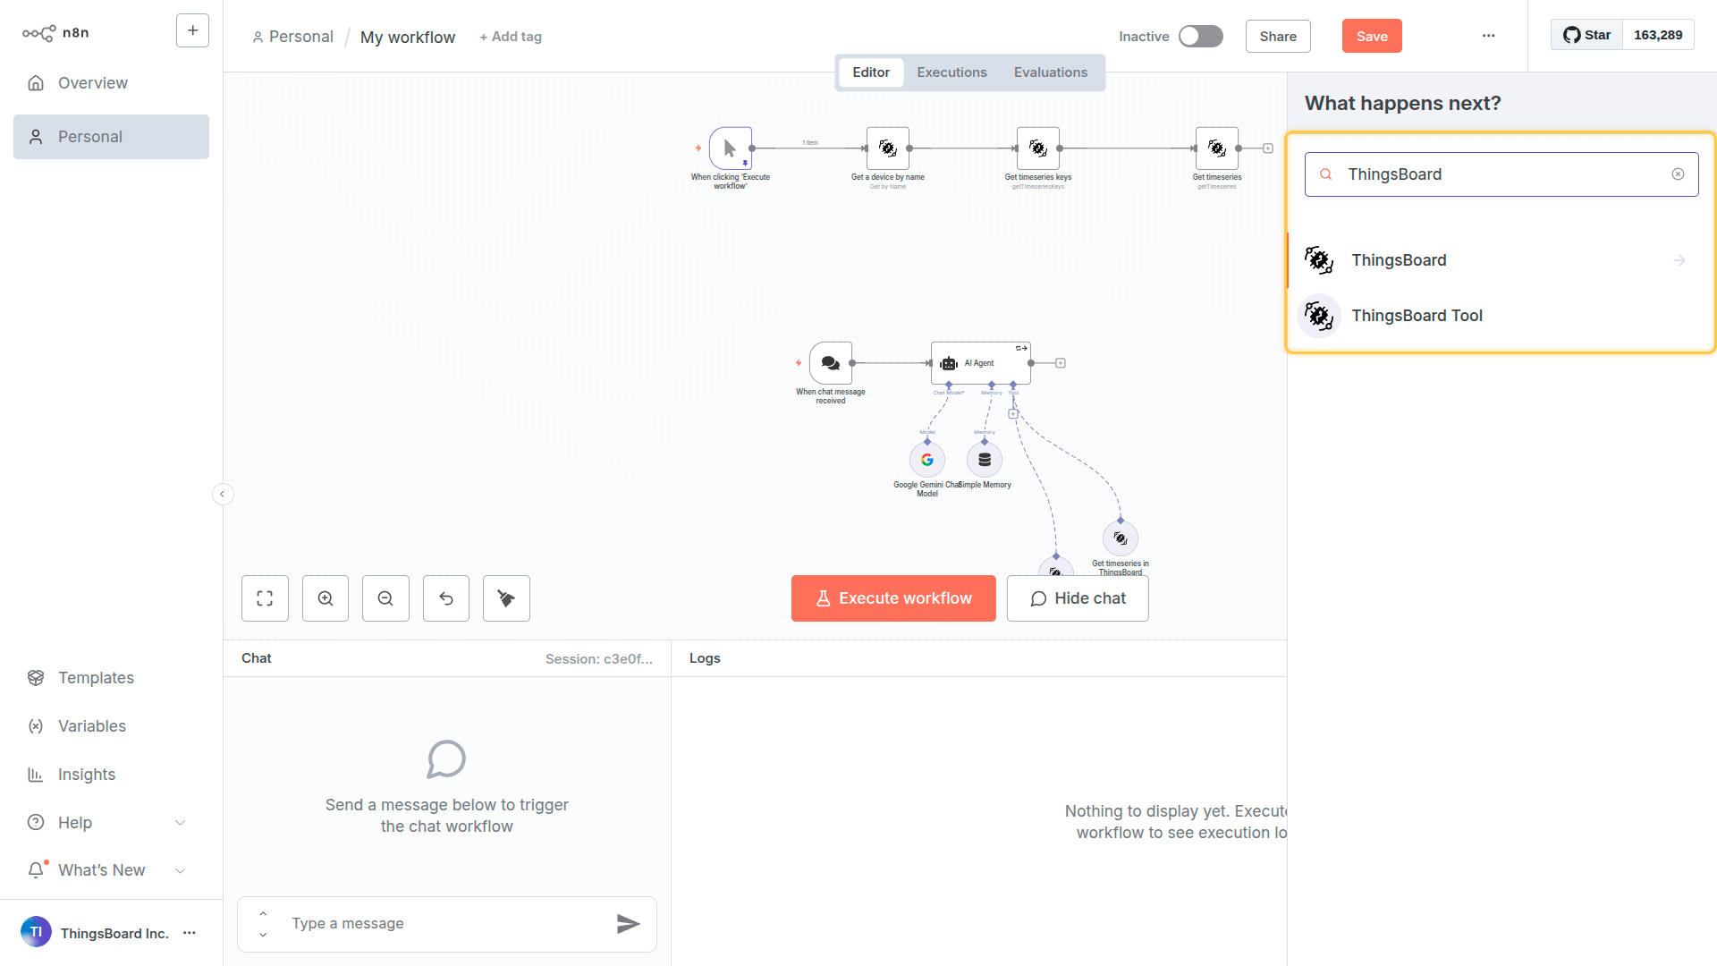
Task: Choose the ThingsBoard Tool node option
Action: click(x=1417, y=316)
